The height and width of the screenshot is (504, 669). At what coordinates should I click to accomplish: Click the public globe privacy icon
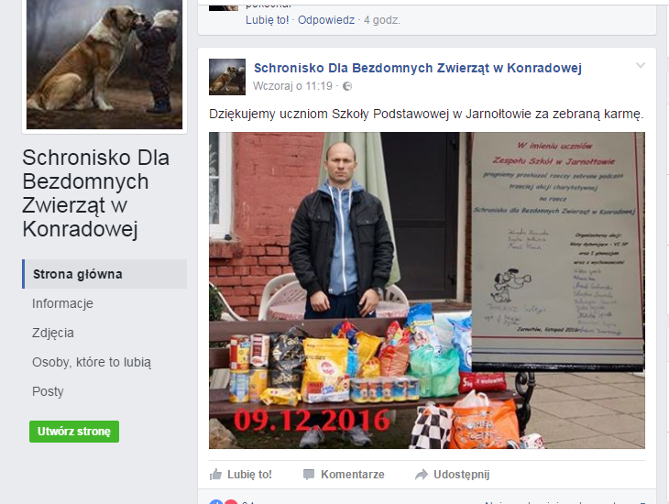(x=347, y=86)
